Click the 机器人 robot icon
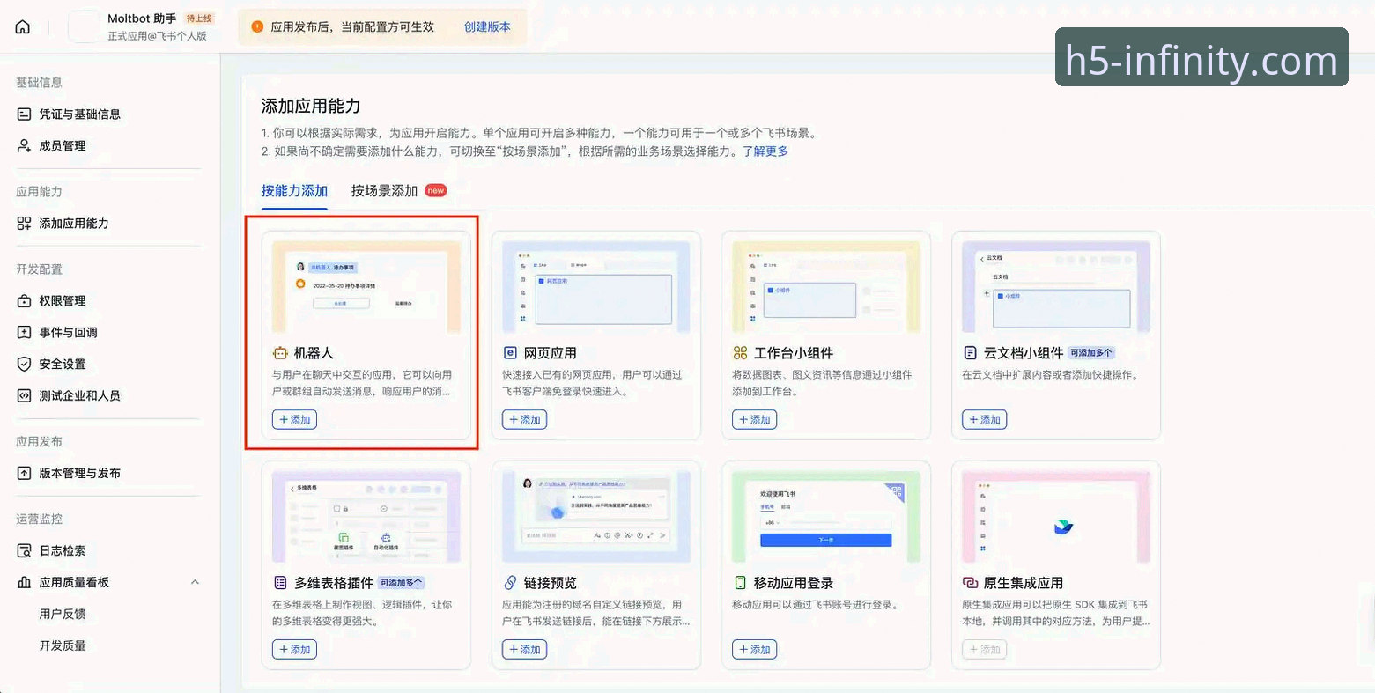1375x693 pixels. click(280, 353)
